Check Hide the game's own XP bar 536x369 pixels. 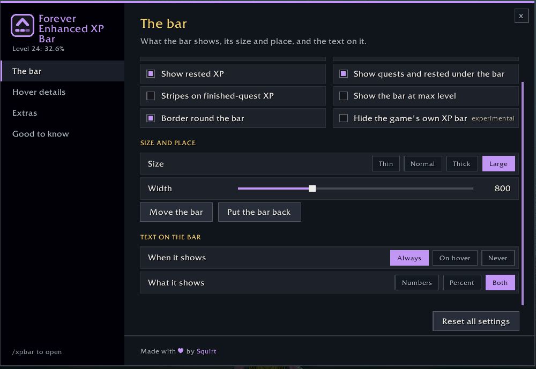[x=344, y=118]
